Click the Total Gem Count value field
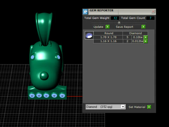The width and height of the screenshot is (169, 127). point(150,18)
